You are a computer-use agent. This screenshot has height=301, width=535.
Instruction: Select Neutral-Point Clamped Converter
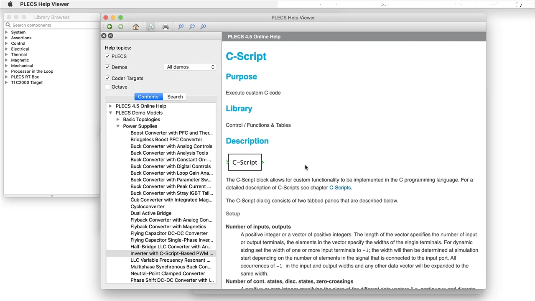[168, 273]
